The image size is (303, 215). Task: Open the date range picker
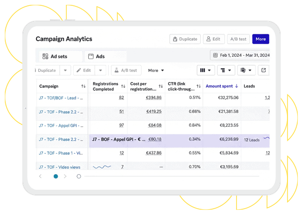click(x=239, y=55)
